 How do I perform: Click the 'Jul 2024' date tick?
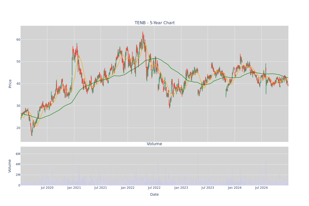coord(261,188)
